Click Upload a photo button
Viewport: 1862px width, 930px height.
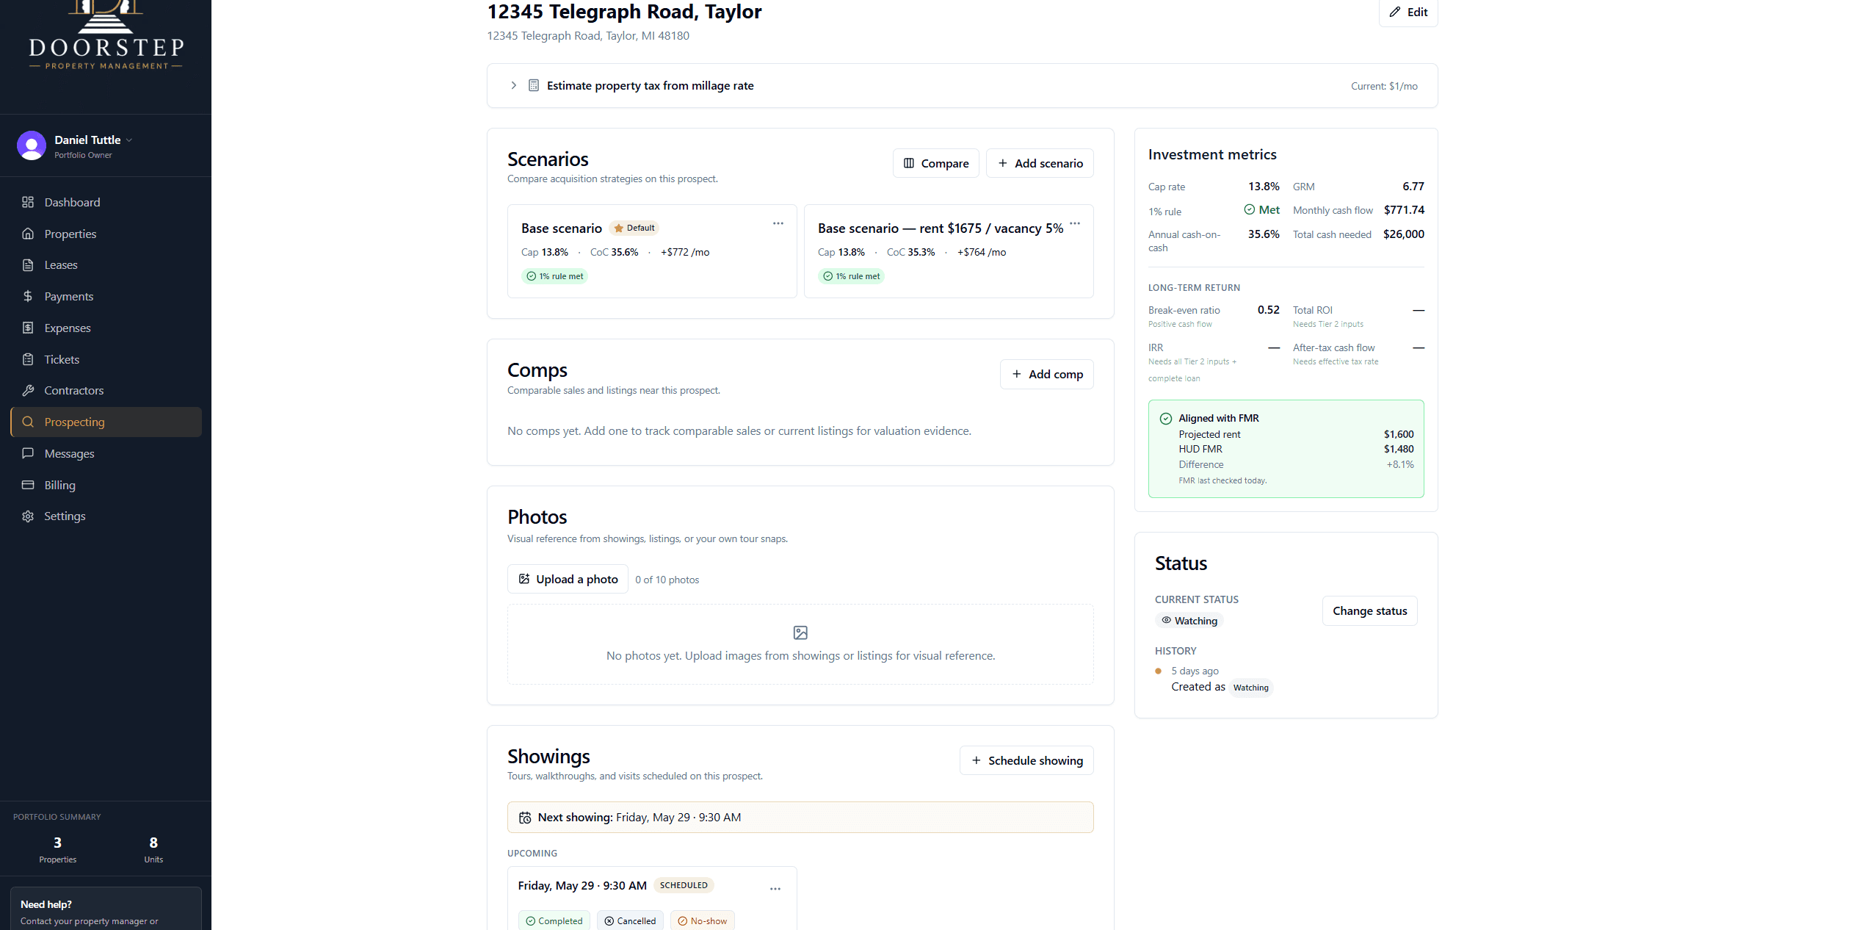point(568,579)
